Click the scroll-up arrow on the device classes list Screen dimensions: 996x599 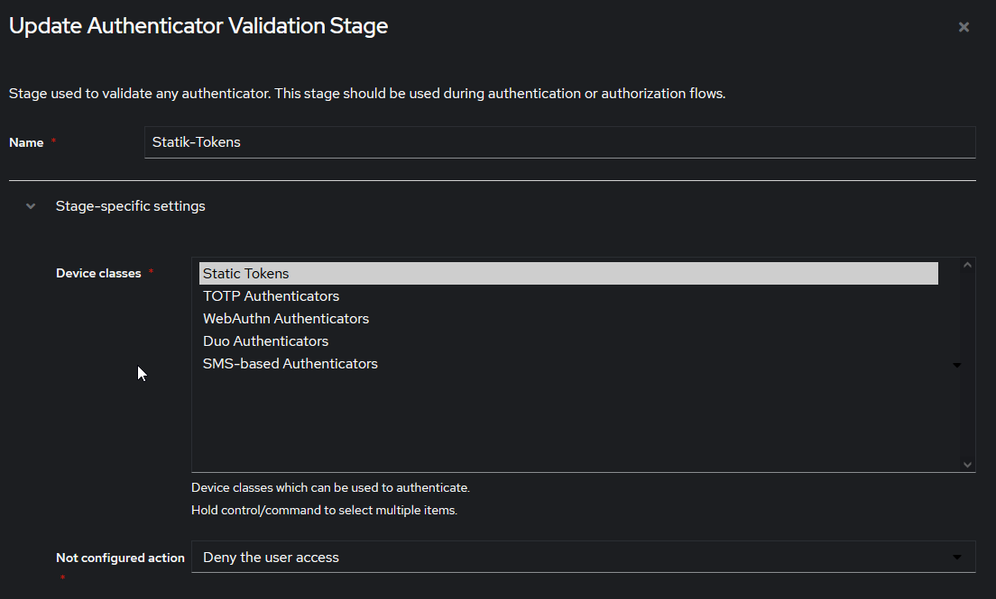pos(966,263)
